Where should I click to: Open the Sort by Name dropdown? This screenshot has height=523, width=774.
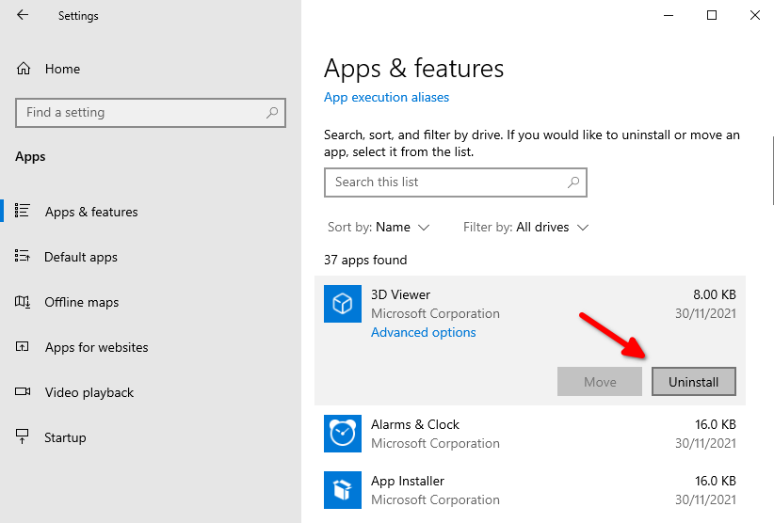tap(379, 228)
